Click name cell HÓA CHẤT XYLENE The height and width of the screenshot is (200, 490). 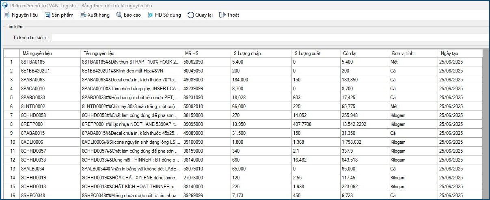point(131,178)
